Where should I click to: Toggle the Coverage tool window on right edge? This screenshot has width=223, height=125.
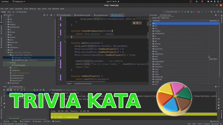[222, 115]
